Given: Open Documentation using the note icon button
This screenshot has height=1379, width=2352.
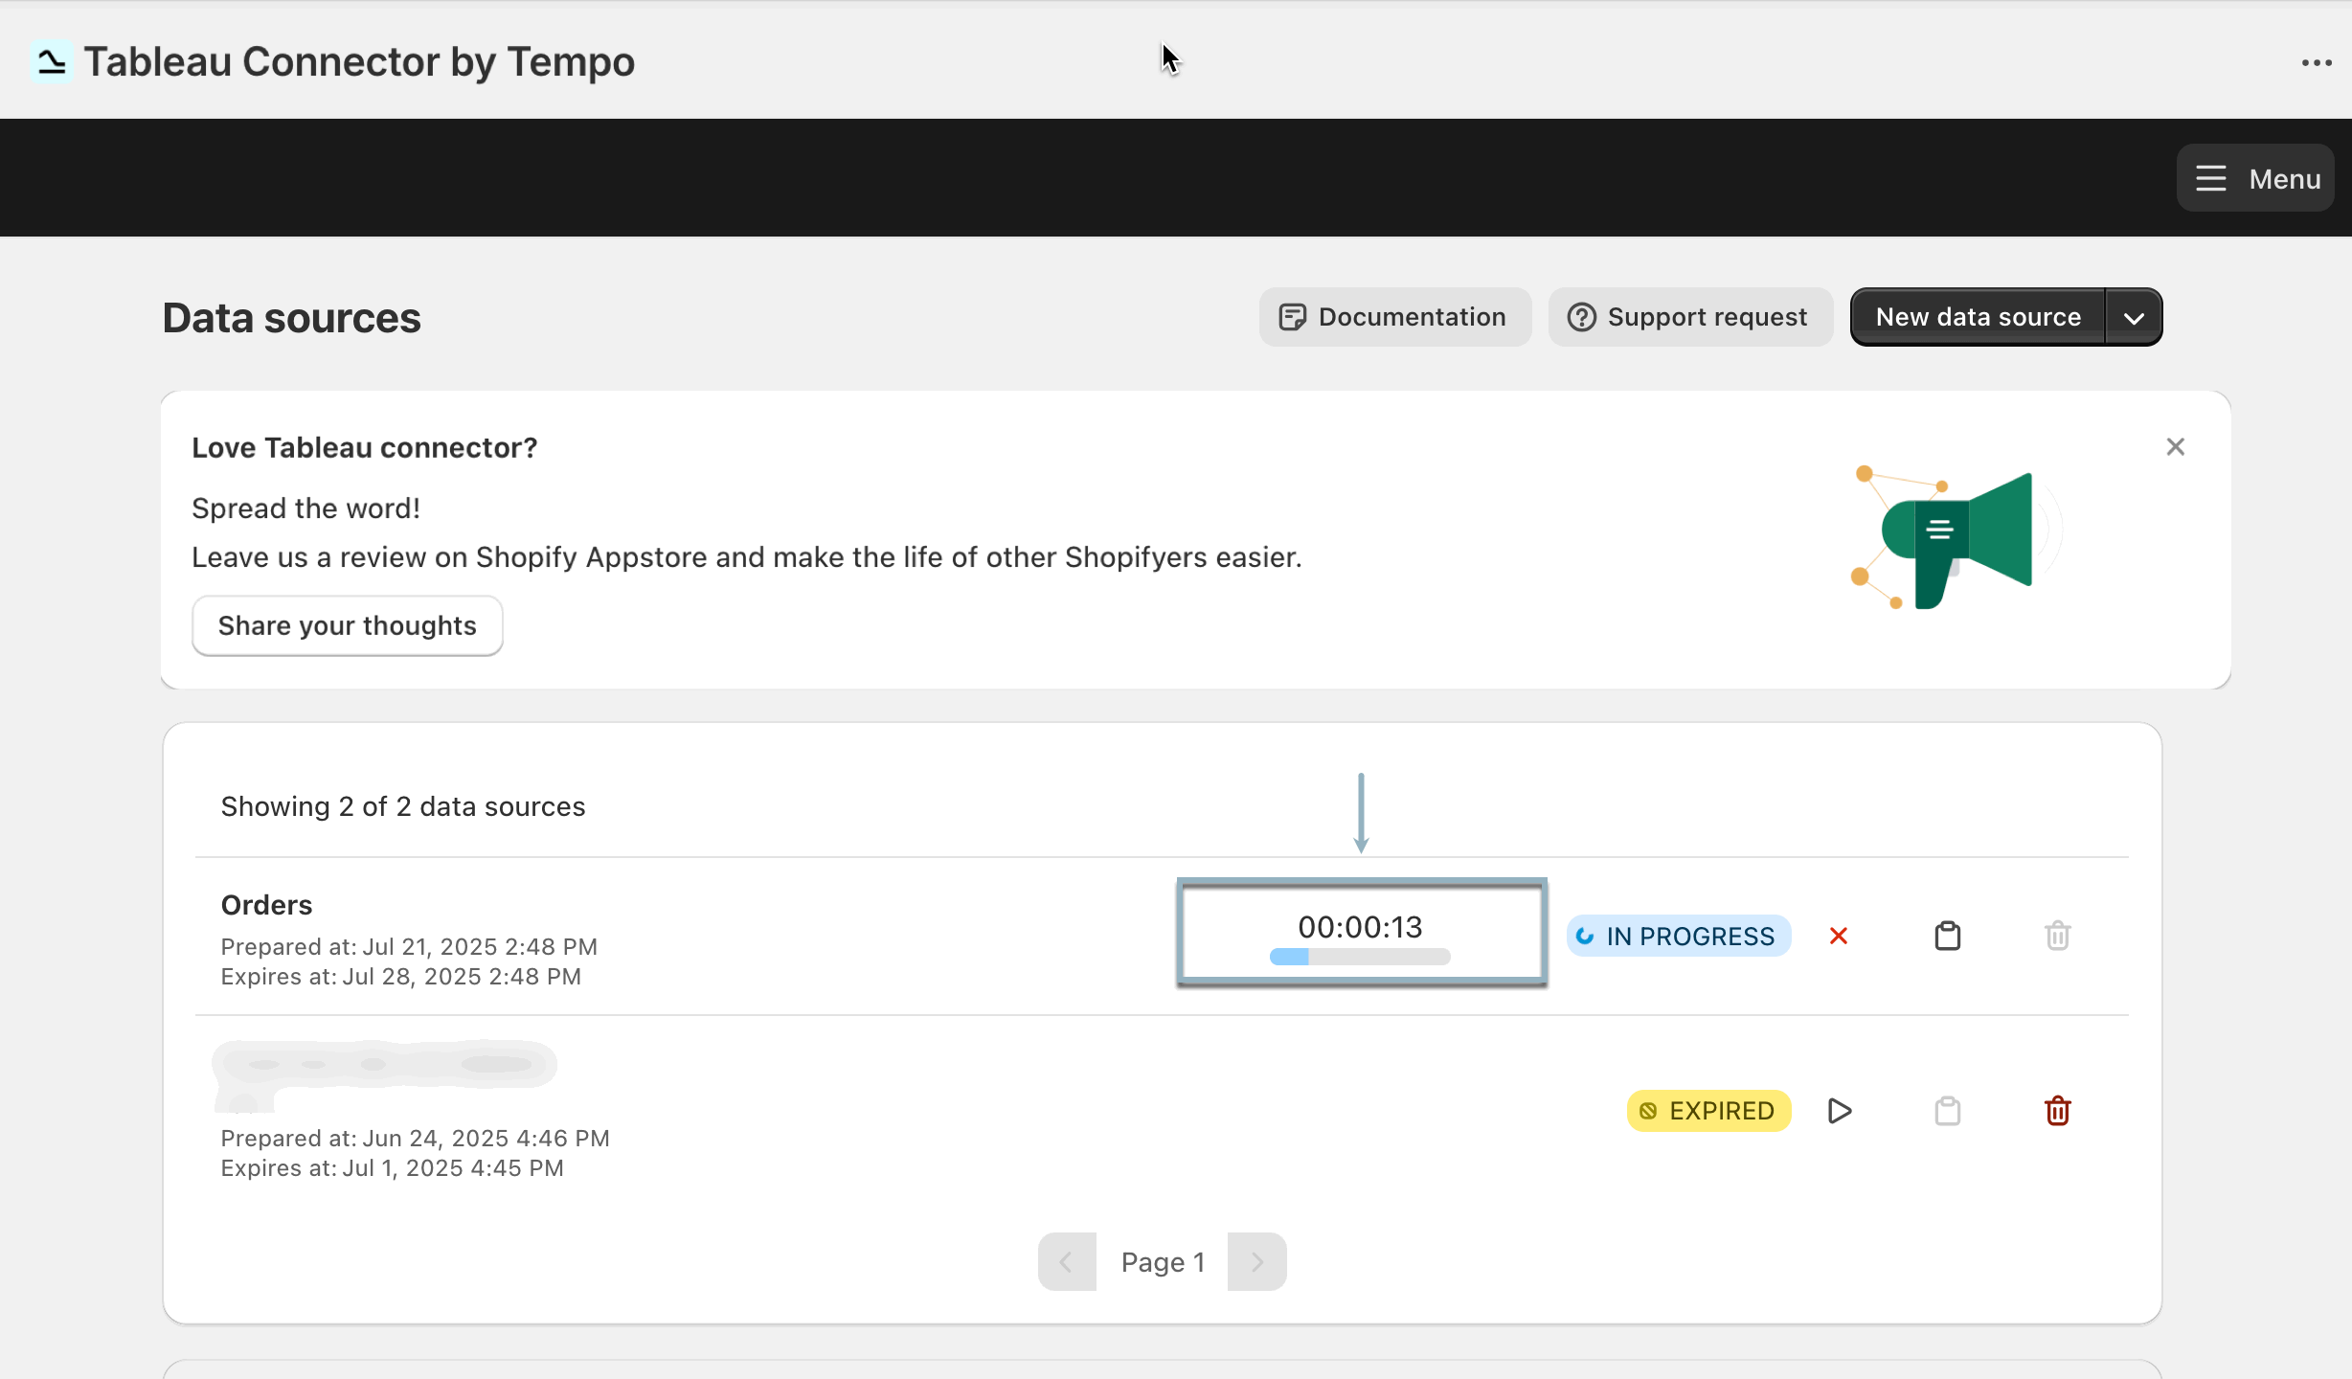Looking at the screenshot, I should pos(1394,316).
